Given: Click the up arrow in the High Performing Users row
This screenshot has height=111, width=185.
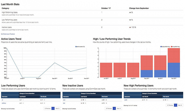Looking at the screenshot, I should click(130, 12).
